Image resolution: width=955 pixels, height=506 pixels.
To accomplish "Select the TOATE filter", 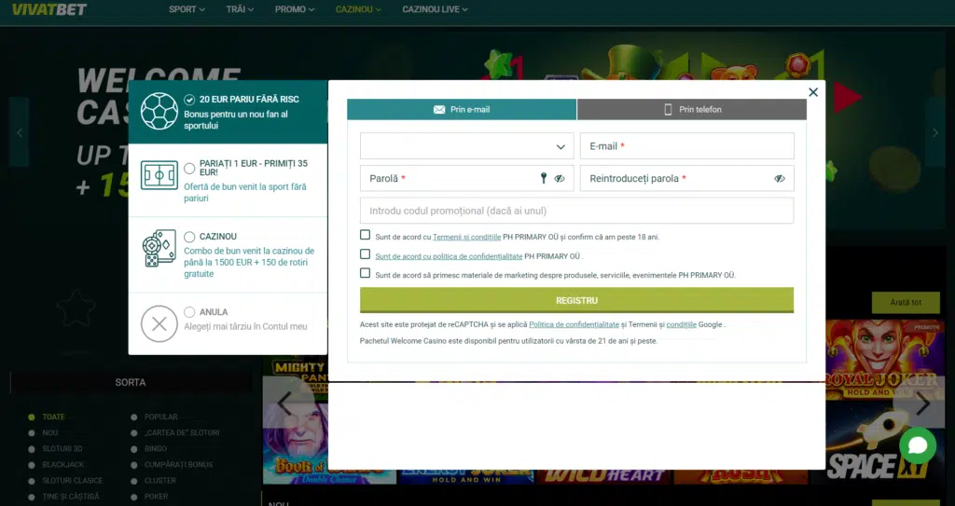I will [x=47, y=417].
